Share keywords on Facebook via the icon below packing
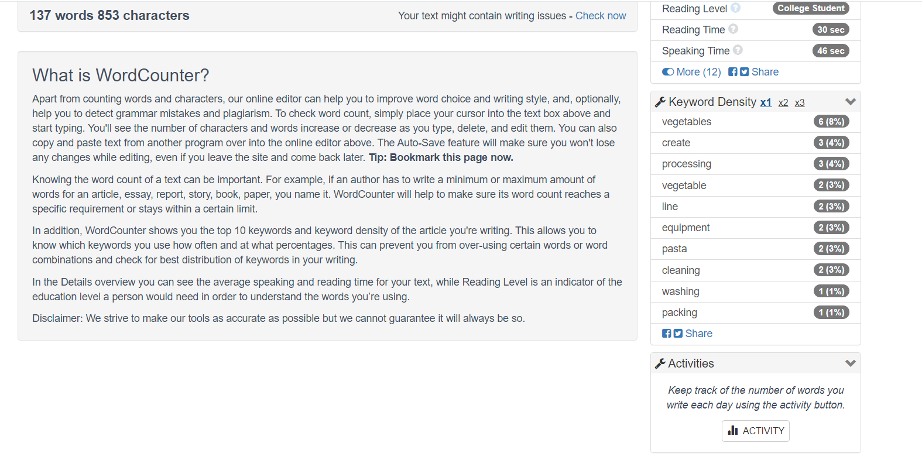Viewport: 922px width, 467px height. coord(666,334)
